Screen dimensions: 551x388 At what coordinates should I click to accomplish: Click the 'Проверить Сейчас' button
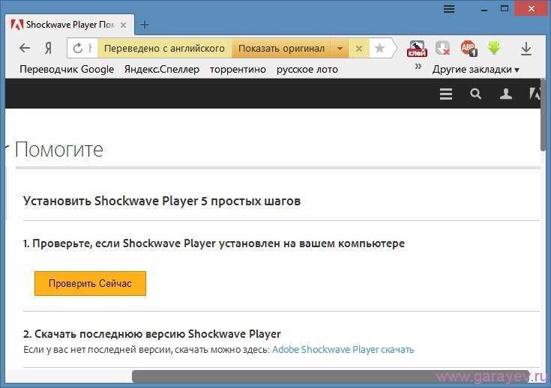pos(90,283)
